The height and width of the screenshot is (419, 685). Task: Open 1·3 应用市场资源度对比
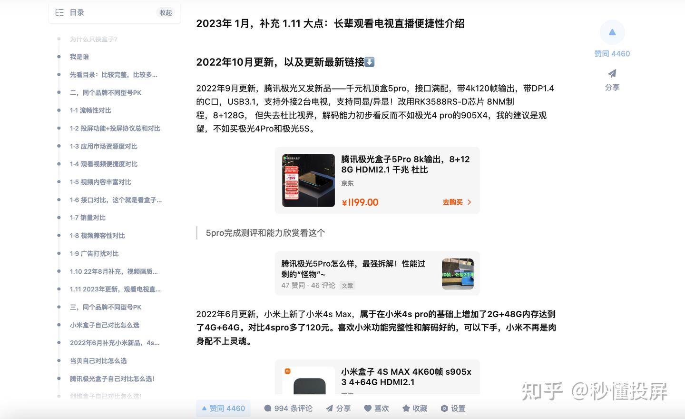pos(104,146)
